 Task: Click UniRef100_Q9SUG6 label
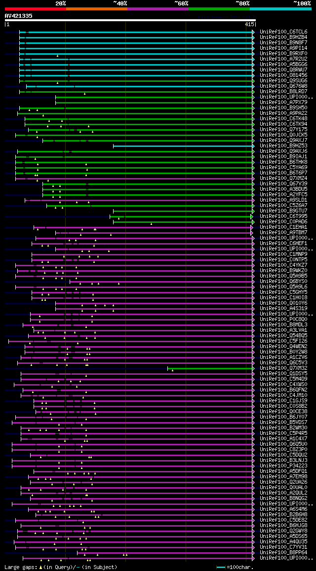coord(283,80)
